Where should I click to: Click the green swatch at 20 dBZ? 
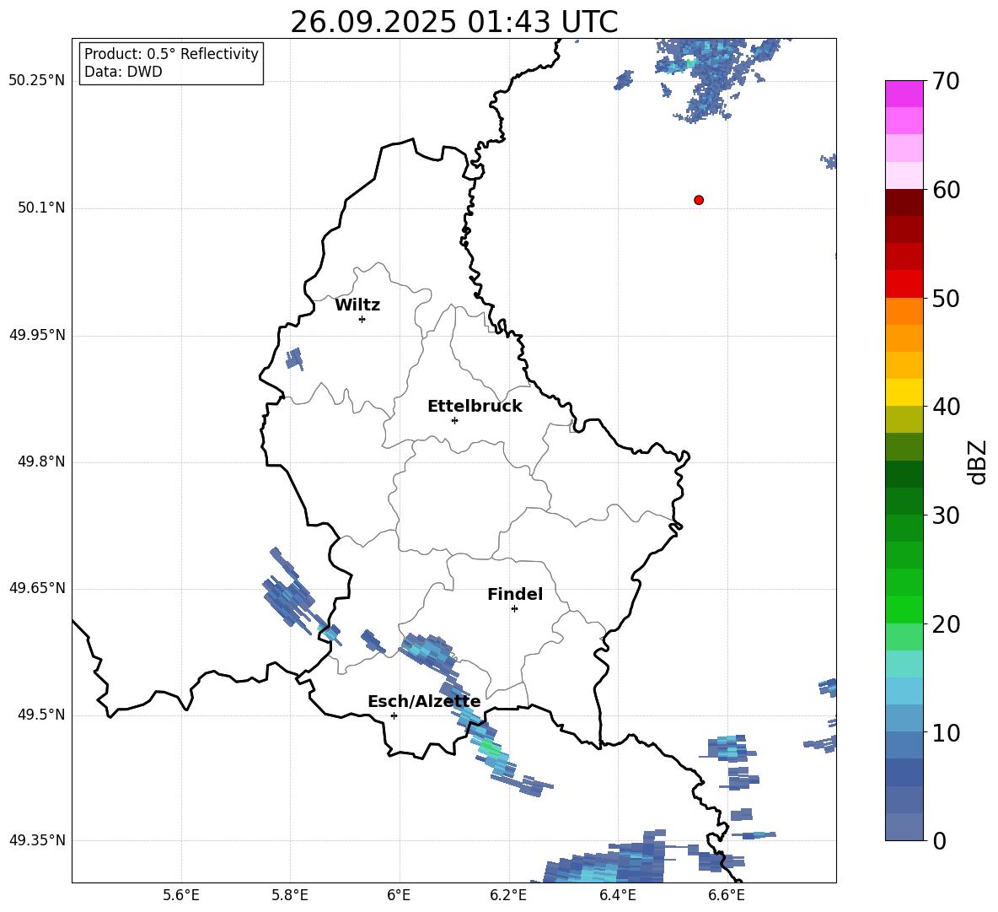tap(904, 609)
